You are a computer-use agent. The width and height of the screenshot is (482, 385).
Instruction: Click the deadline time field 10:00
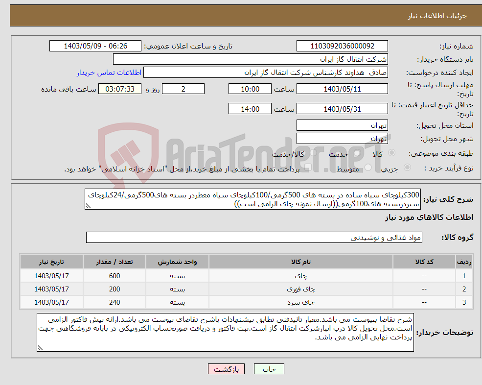[250, 89]
